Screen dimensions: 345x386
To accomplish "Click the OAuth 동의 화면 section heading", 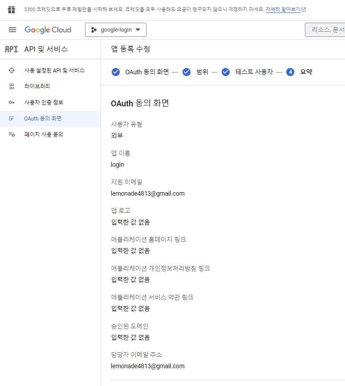I will click(x=140, y=103).
